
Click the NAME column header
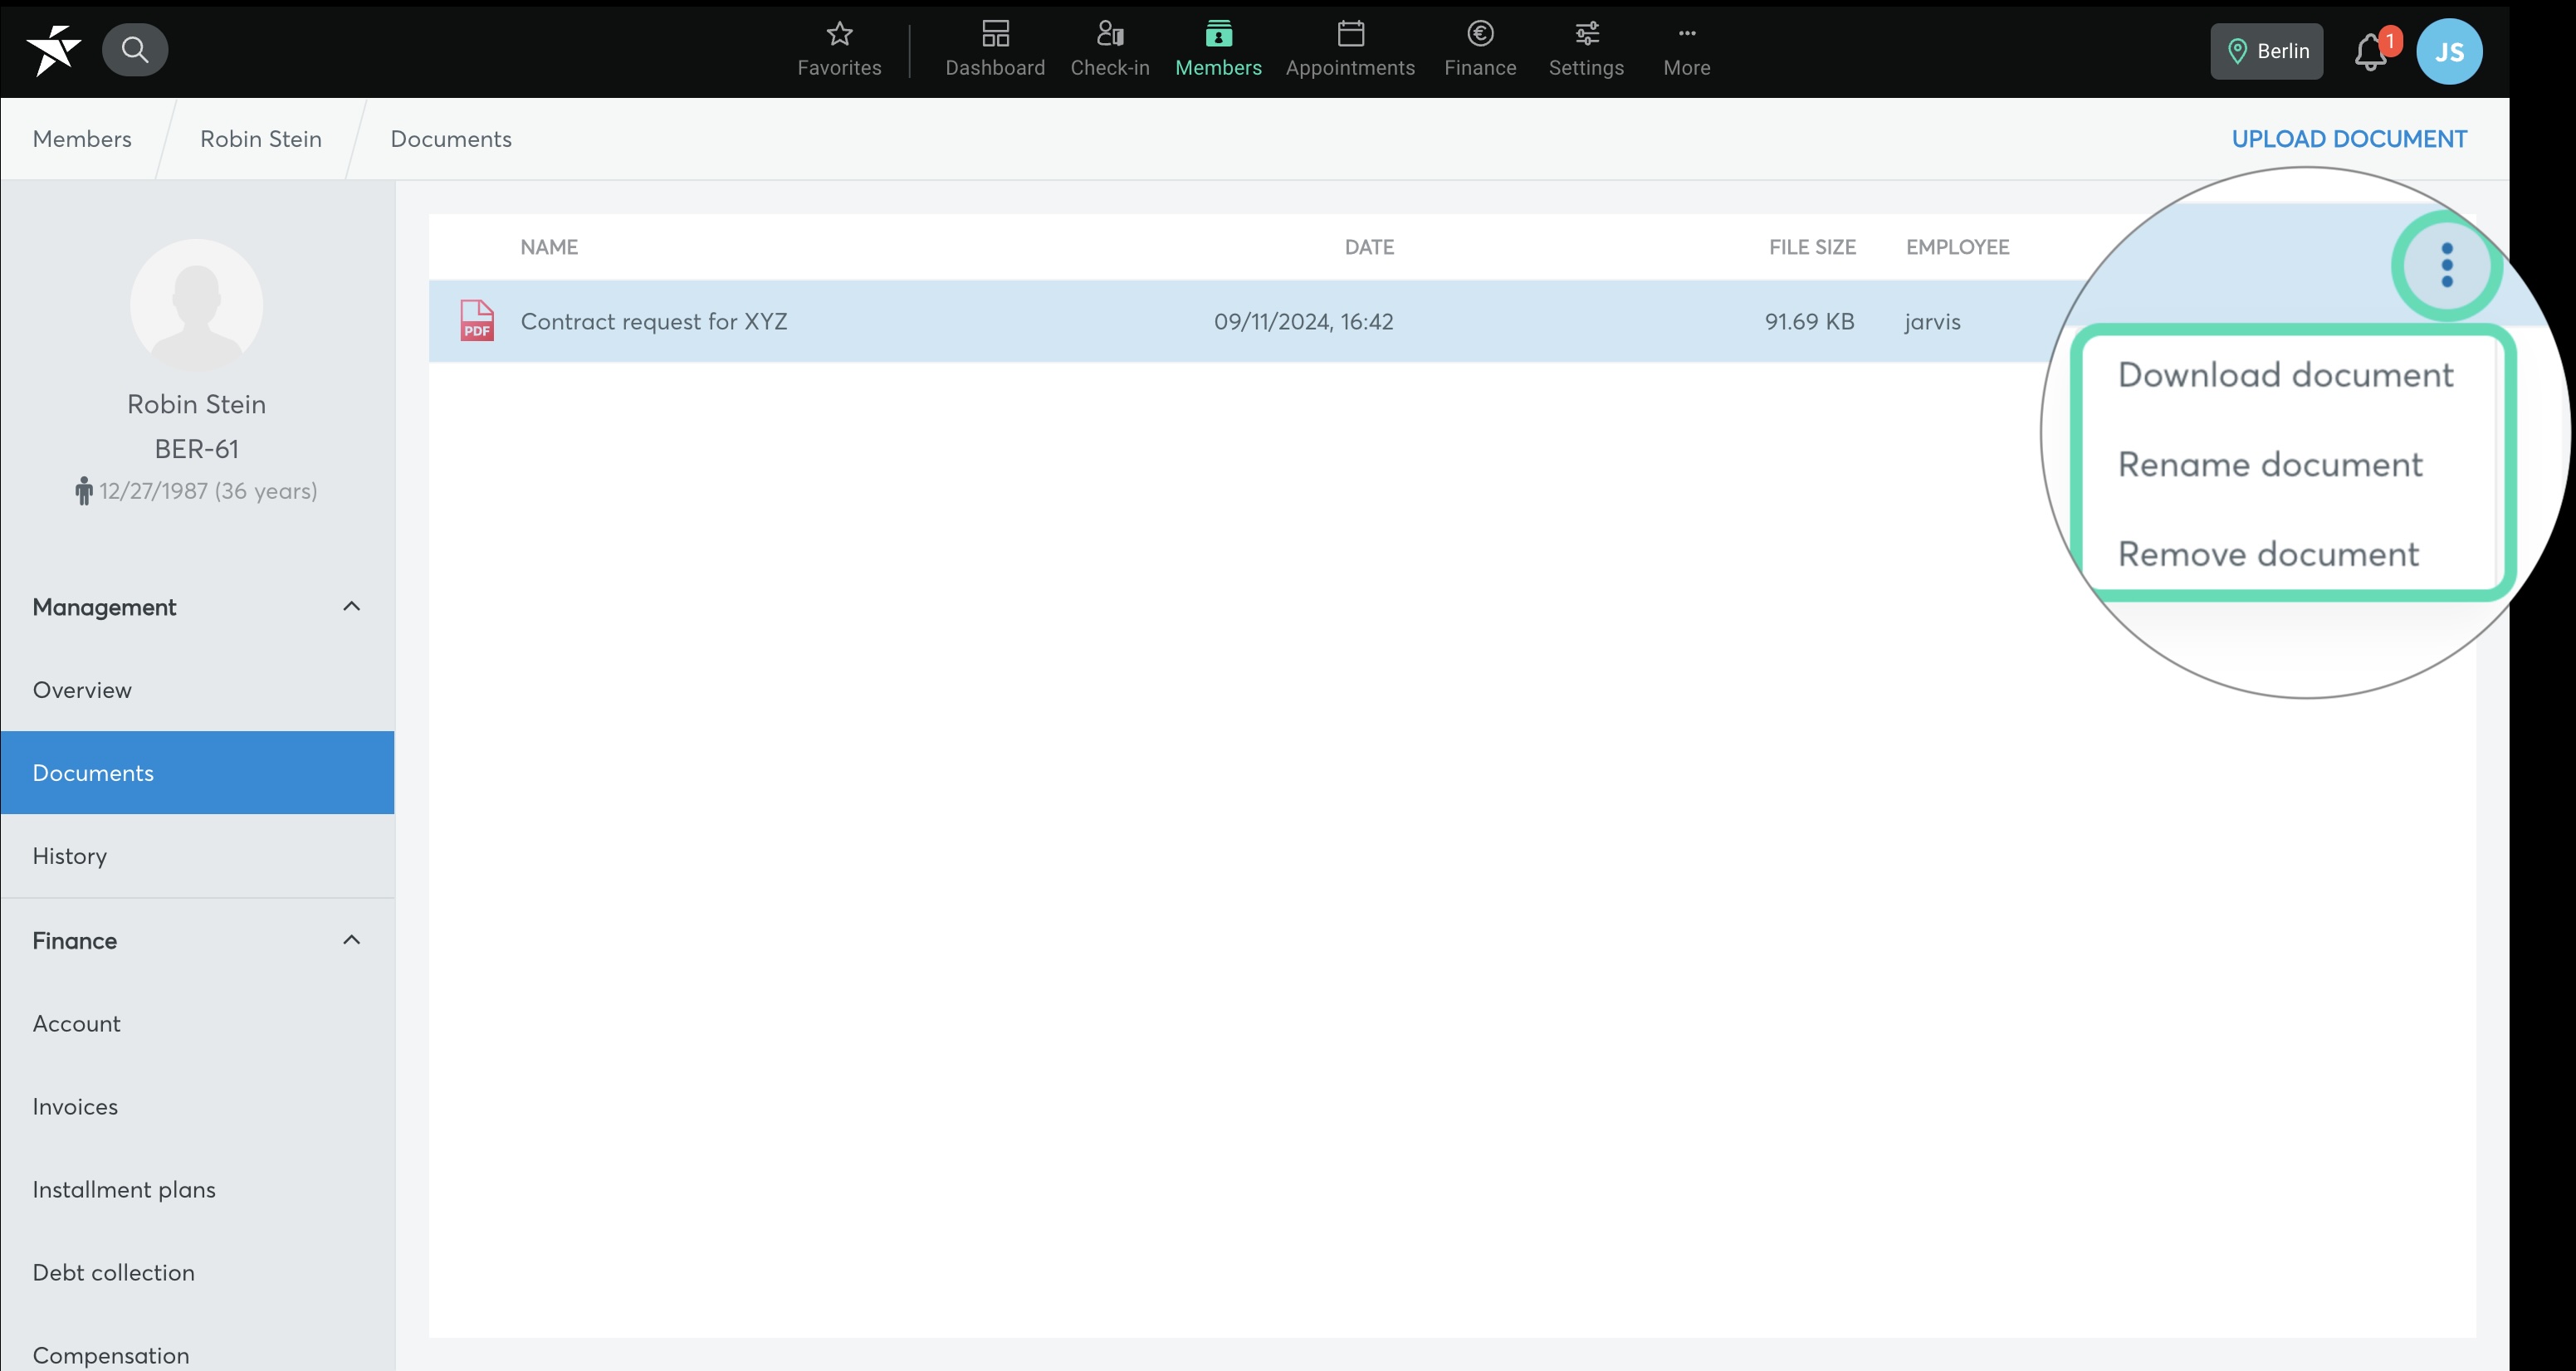point(549,247)
